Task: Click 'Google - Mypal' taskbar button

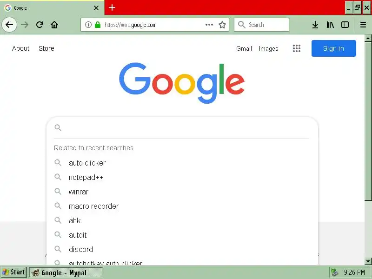Action: coord(66,273)
